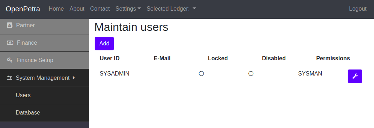
Task: Click the wrench edit icon for SYSADMIN
Action: point(355,76)
